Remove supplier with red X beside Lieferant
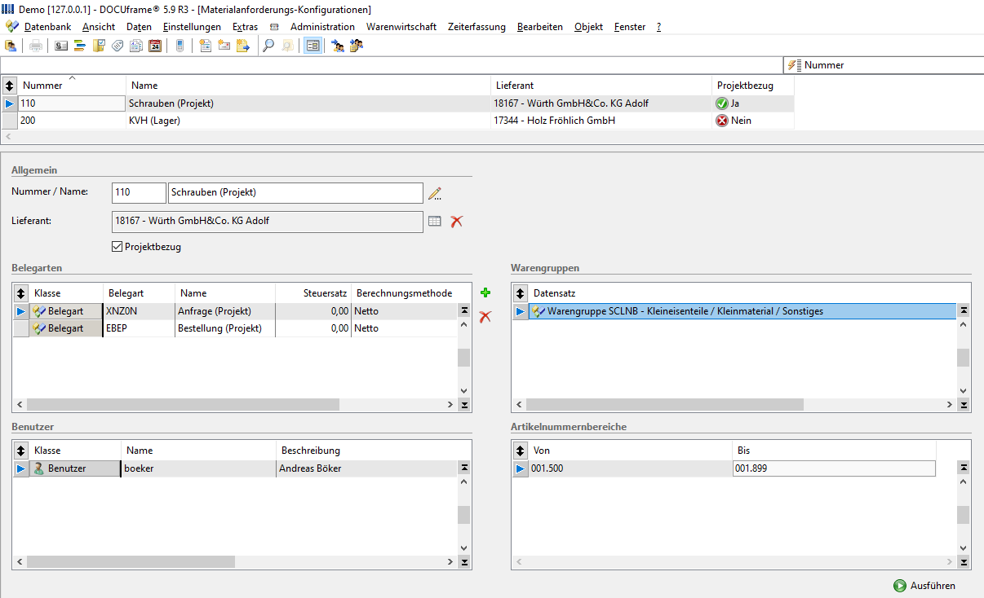This screenshot has height=598, width=984. (x=457, y=221)
